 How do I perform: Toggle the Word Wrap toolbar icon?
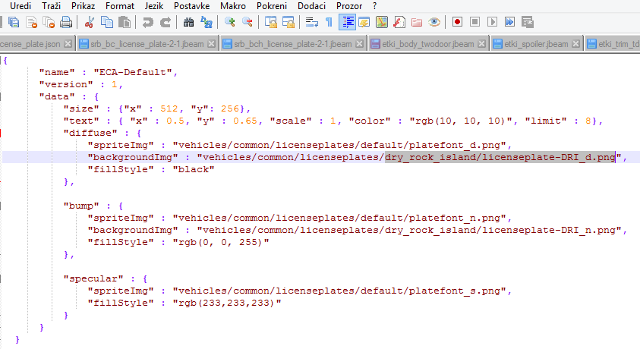(312, 22)
